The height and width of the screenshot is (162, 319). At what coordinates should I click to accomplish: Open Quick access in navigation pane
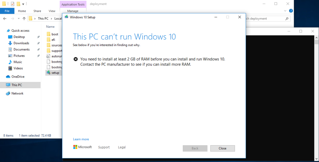[x=20, y=31]
